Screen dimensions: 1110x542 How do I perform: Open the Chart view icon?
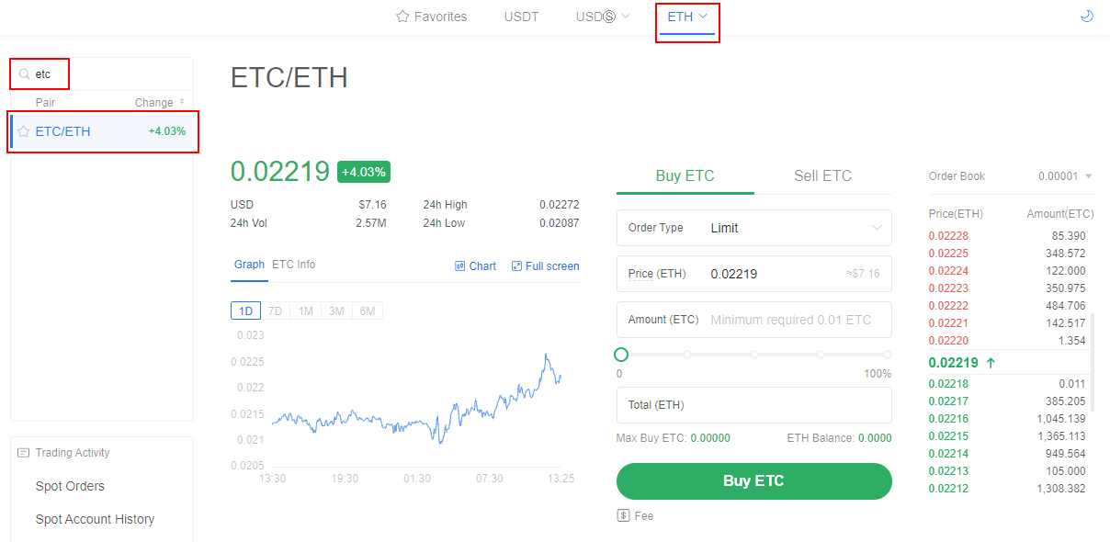pos(460,265)
